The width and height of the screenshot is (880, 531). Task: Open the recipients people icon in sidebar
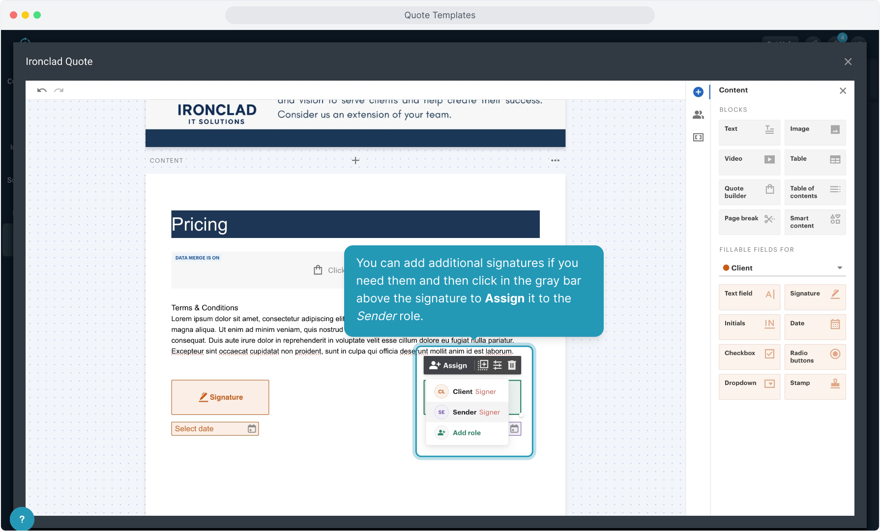coord(698,115)
